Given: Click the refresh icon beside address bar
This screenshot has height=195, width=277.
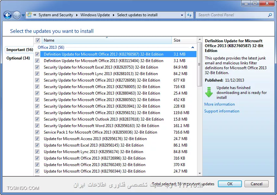Looking at the screenshot, I should point(189,15).
